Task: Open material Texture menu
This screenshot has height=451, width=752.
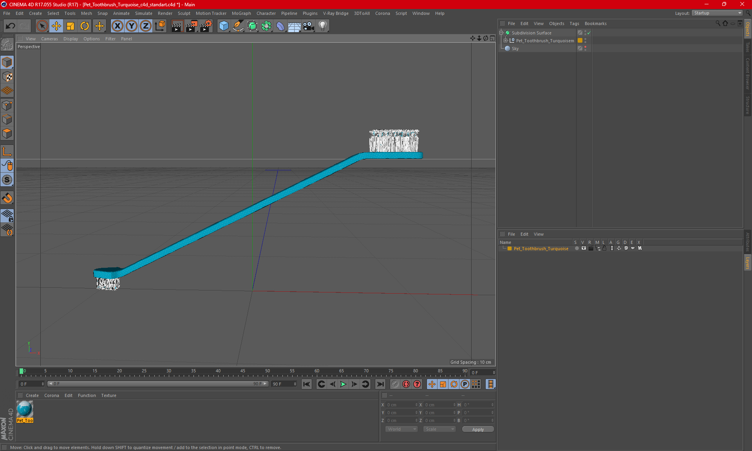Action: tap(108, 395)
